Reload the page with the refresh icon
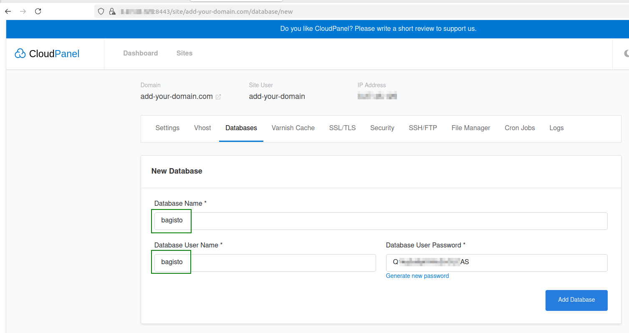629x333 pixels. pos(38,12)
